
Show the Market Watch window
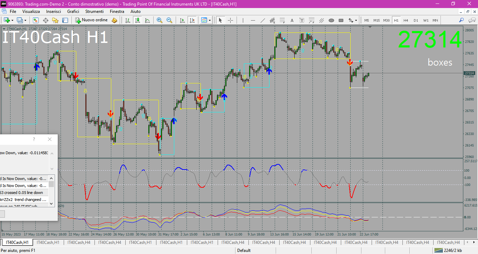click(x=36, y=20)
